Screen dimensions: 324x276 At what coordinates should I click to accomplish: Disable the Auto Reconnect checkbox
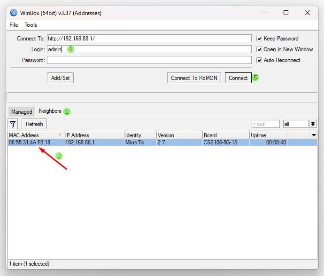point(259,60)
